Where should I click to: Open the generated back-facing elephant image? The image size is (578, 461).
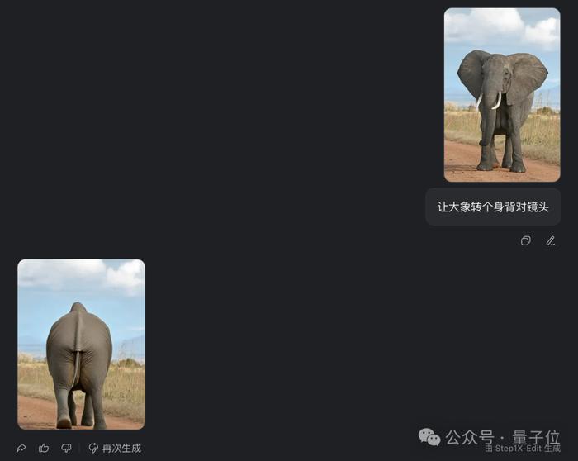82,344
